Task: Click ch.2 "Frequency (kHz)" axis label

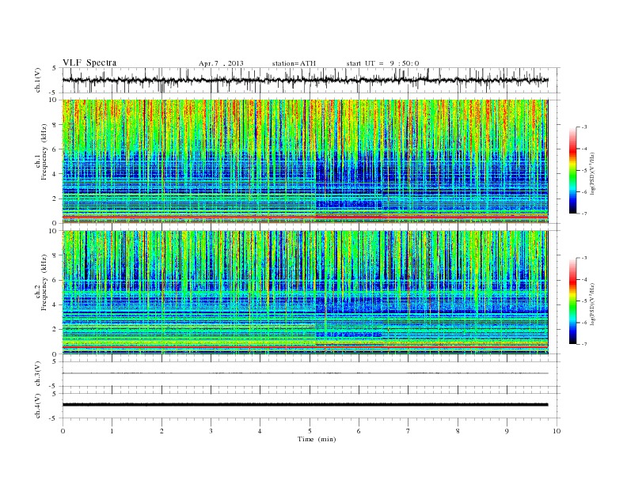Action: tap(44, 282)
